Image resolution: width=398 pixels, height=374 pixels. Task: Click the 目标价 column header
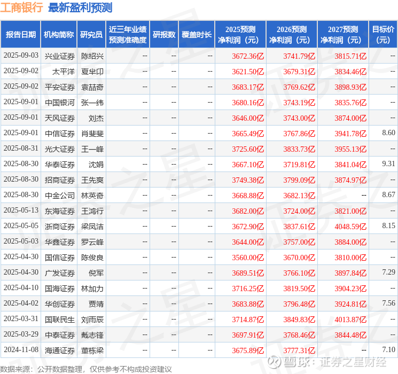click(x=383, y=35)
